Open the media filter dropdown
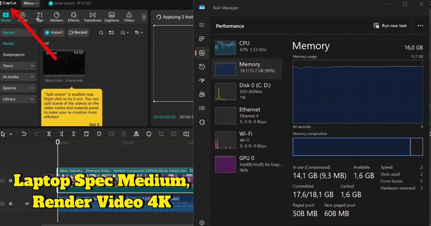Screen dimensions: 431x226 tap(139, 32)
